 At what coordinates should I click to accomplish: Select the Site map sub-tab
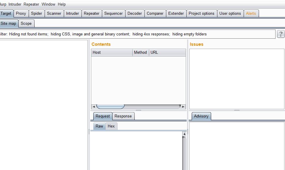coord(9,23)
